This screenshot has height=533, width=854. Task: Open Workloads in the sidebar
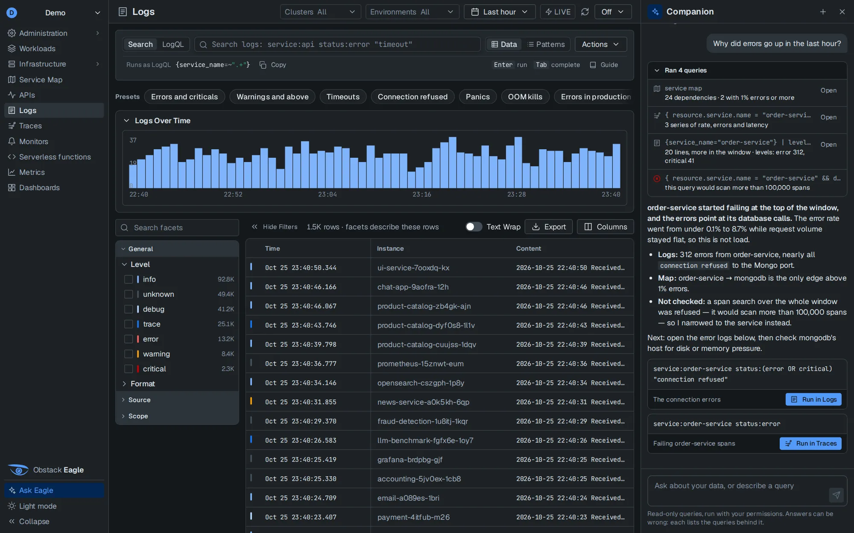click(x=54, y=49)
